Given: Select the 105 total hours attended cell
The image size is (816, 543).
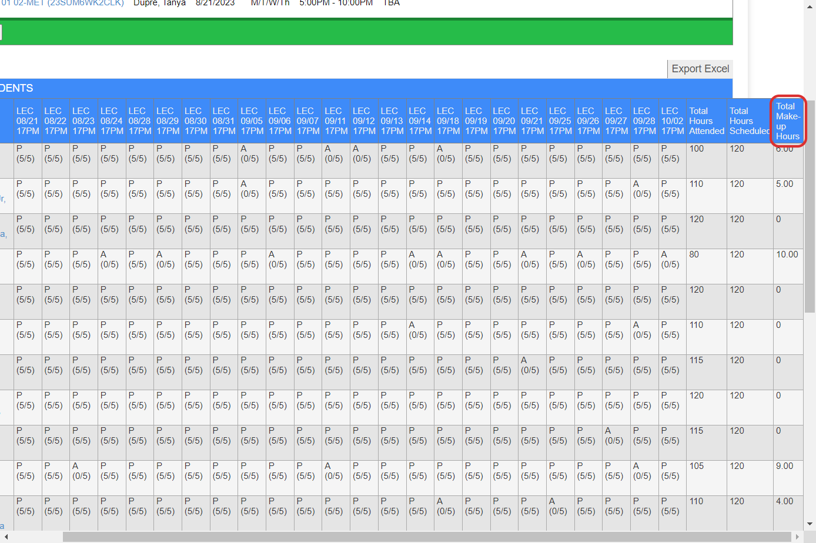Looking at the screenshot, I should click(x=697, y=466).
